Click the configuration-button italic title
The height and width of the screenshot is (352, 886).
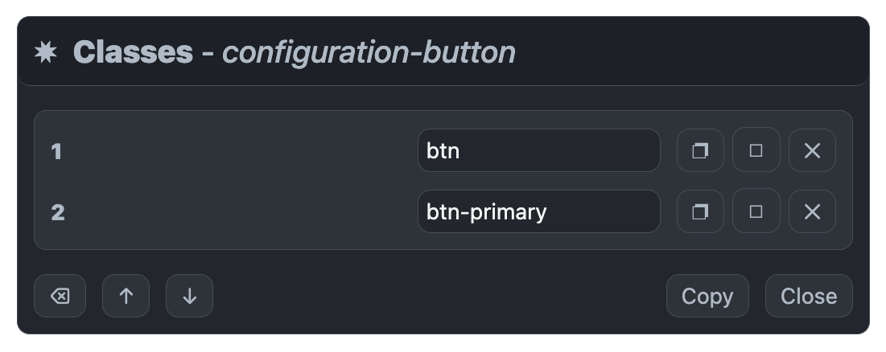pos(369,54)
